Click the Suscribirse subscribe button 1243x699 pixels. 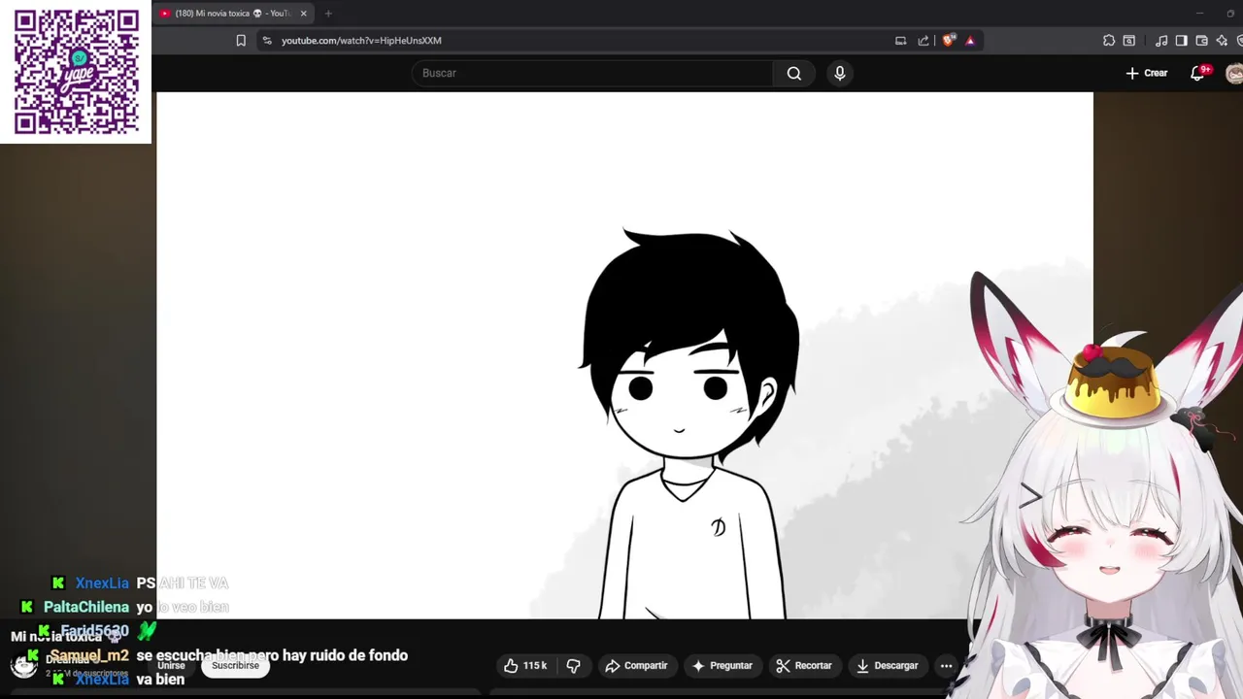(x=235, y=666)
